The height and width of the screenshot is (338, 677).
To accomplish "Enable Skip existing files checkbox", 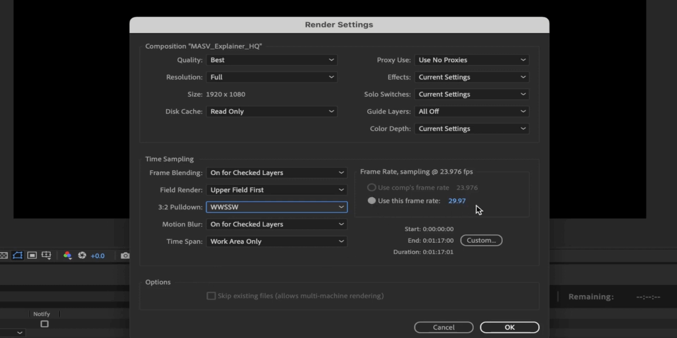I will 211,296.
